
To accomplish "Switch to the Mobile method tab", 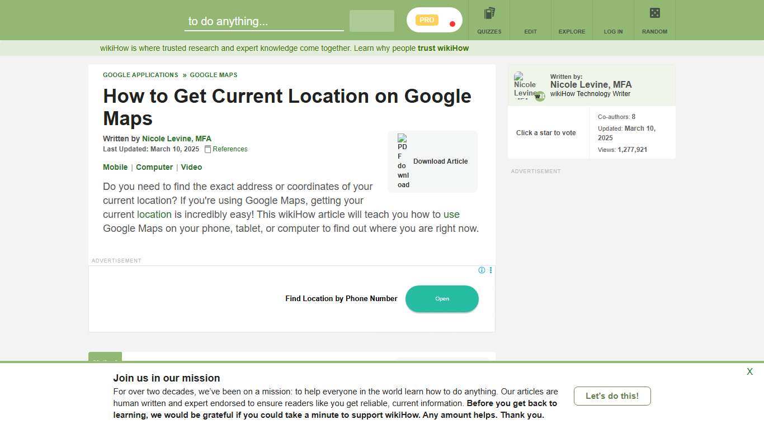I will [115, 167].
